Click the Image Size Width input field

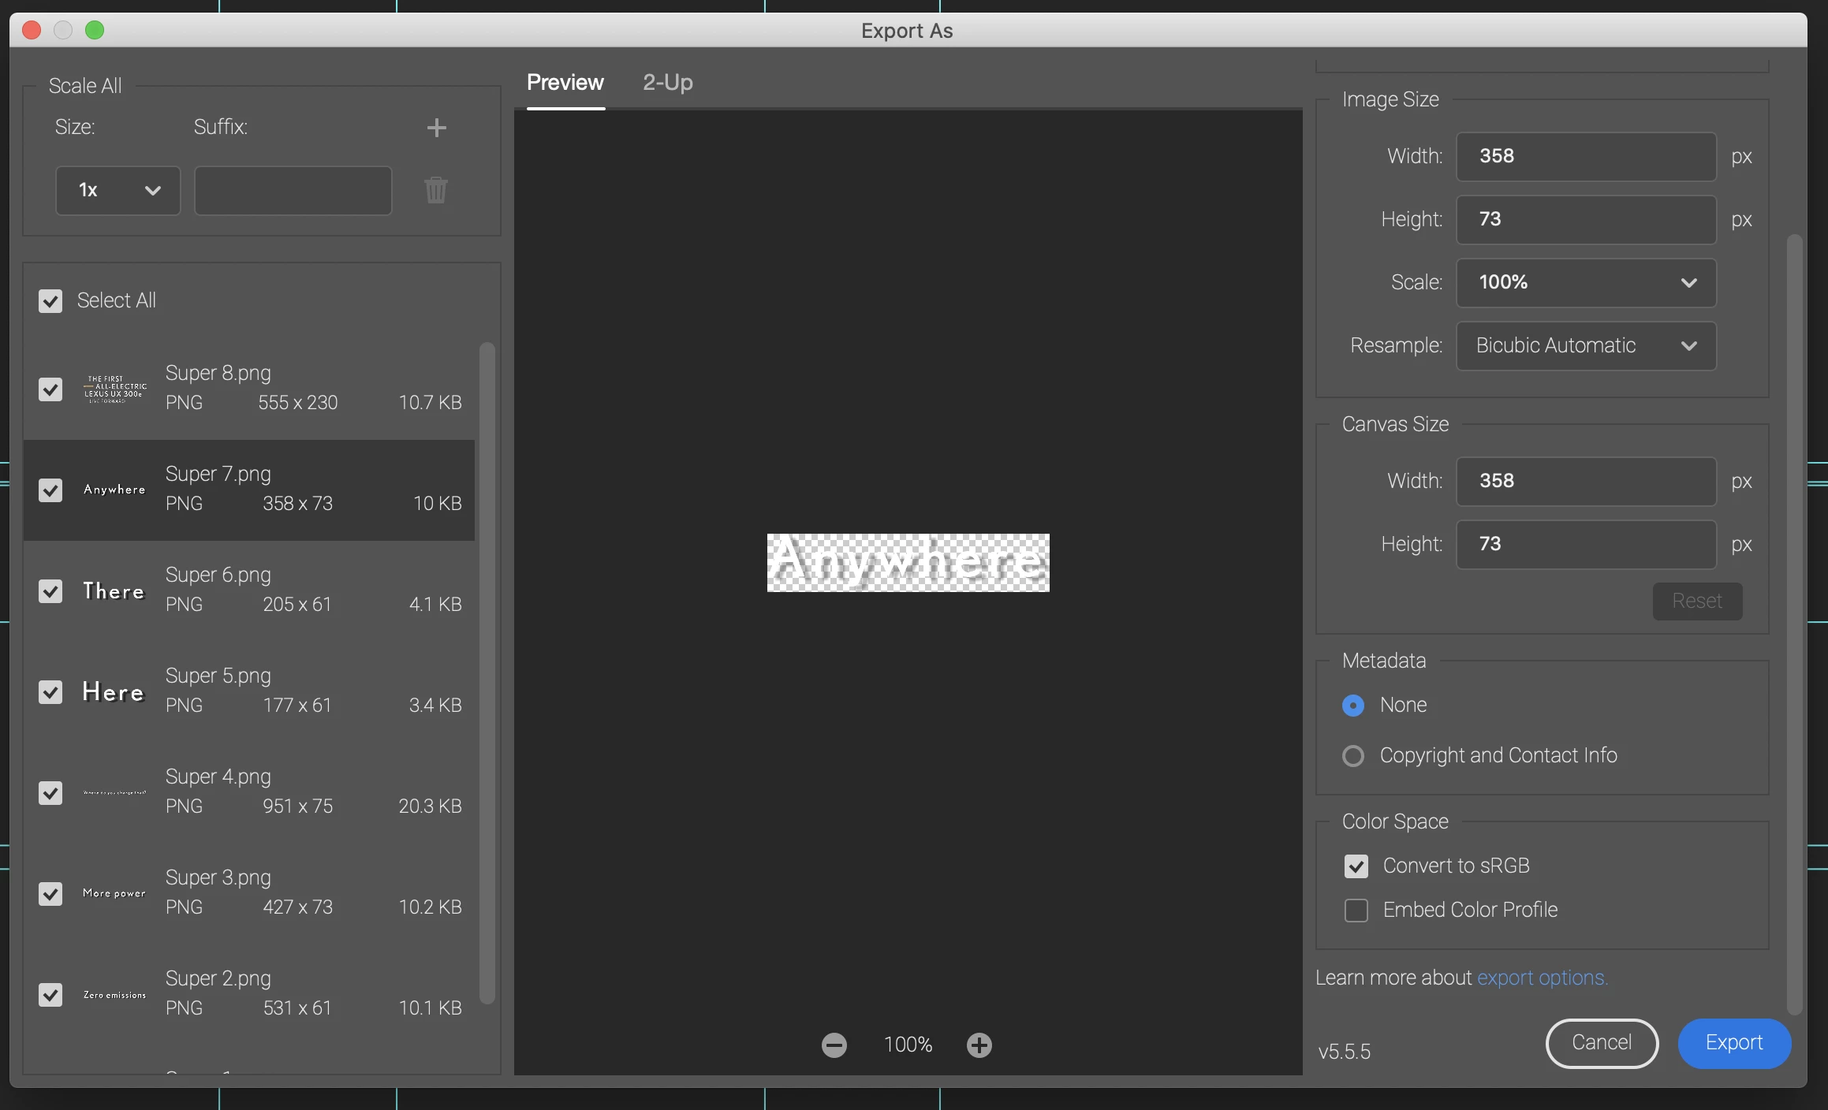(x=1585, y=156)
